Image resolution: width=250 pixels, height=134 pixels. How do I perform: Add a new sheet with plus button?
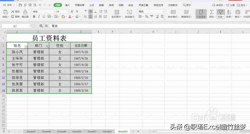point(138,131)
